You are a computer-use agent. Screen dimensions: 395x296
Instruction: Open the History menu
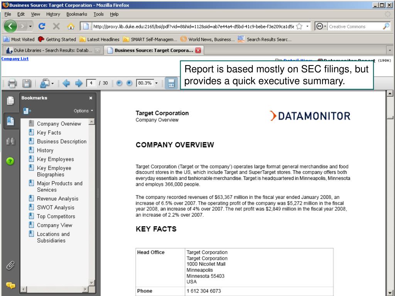[53, 14]
